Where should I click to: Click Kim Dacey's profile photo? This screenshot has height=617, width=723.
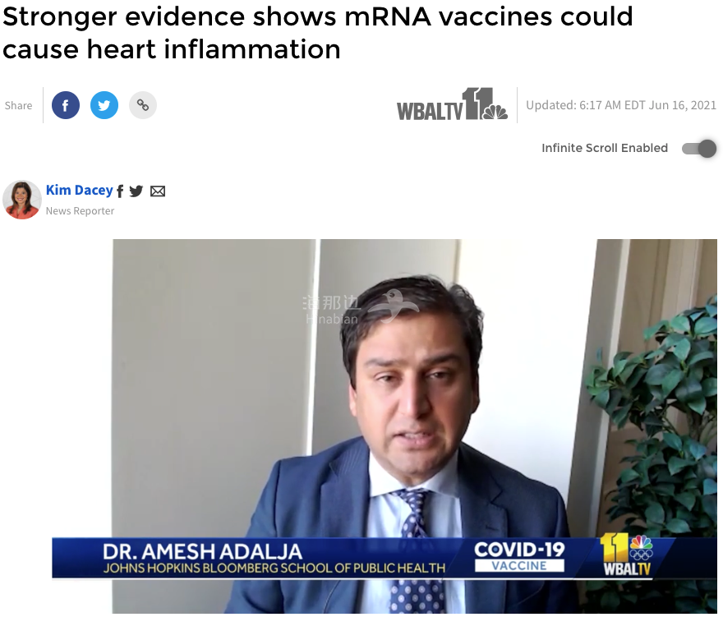pos(22,200)
